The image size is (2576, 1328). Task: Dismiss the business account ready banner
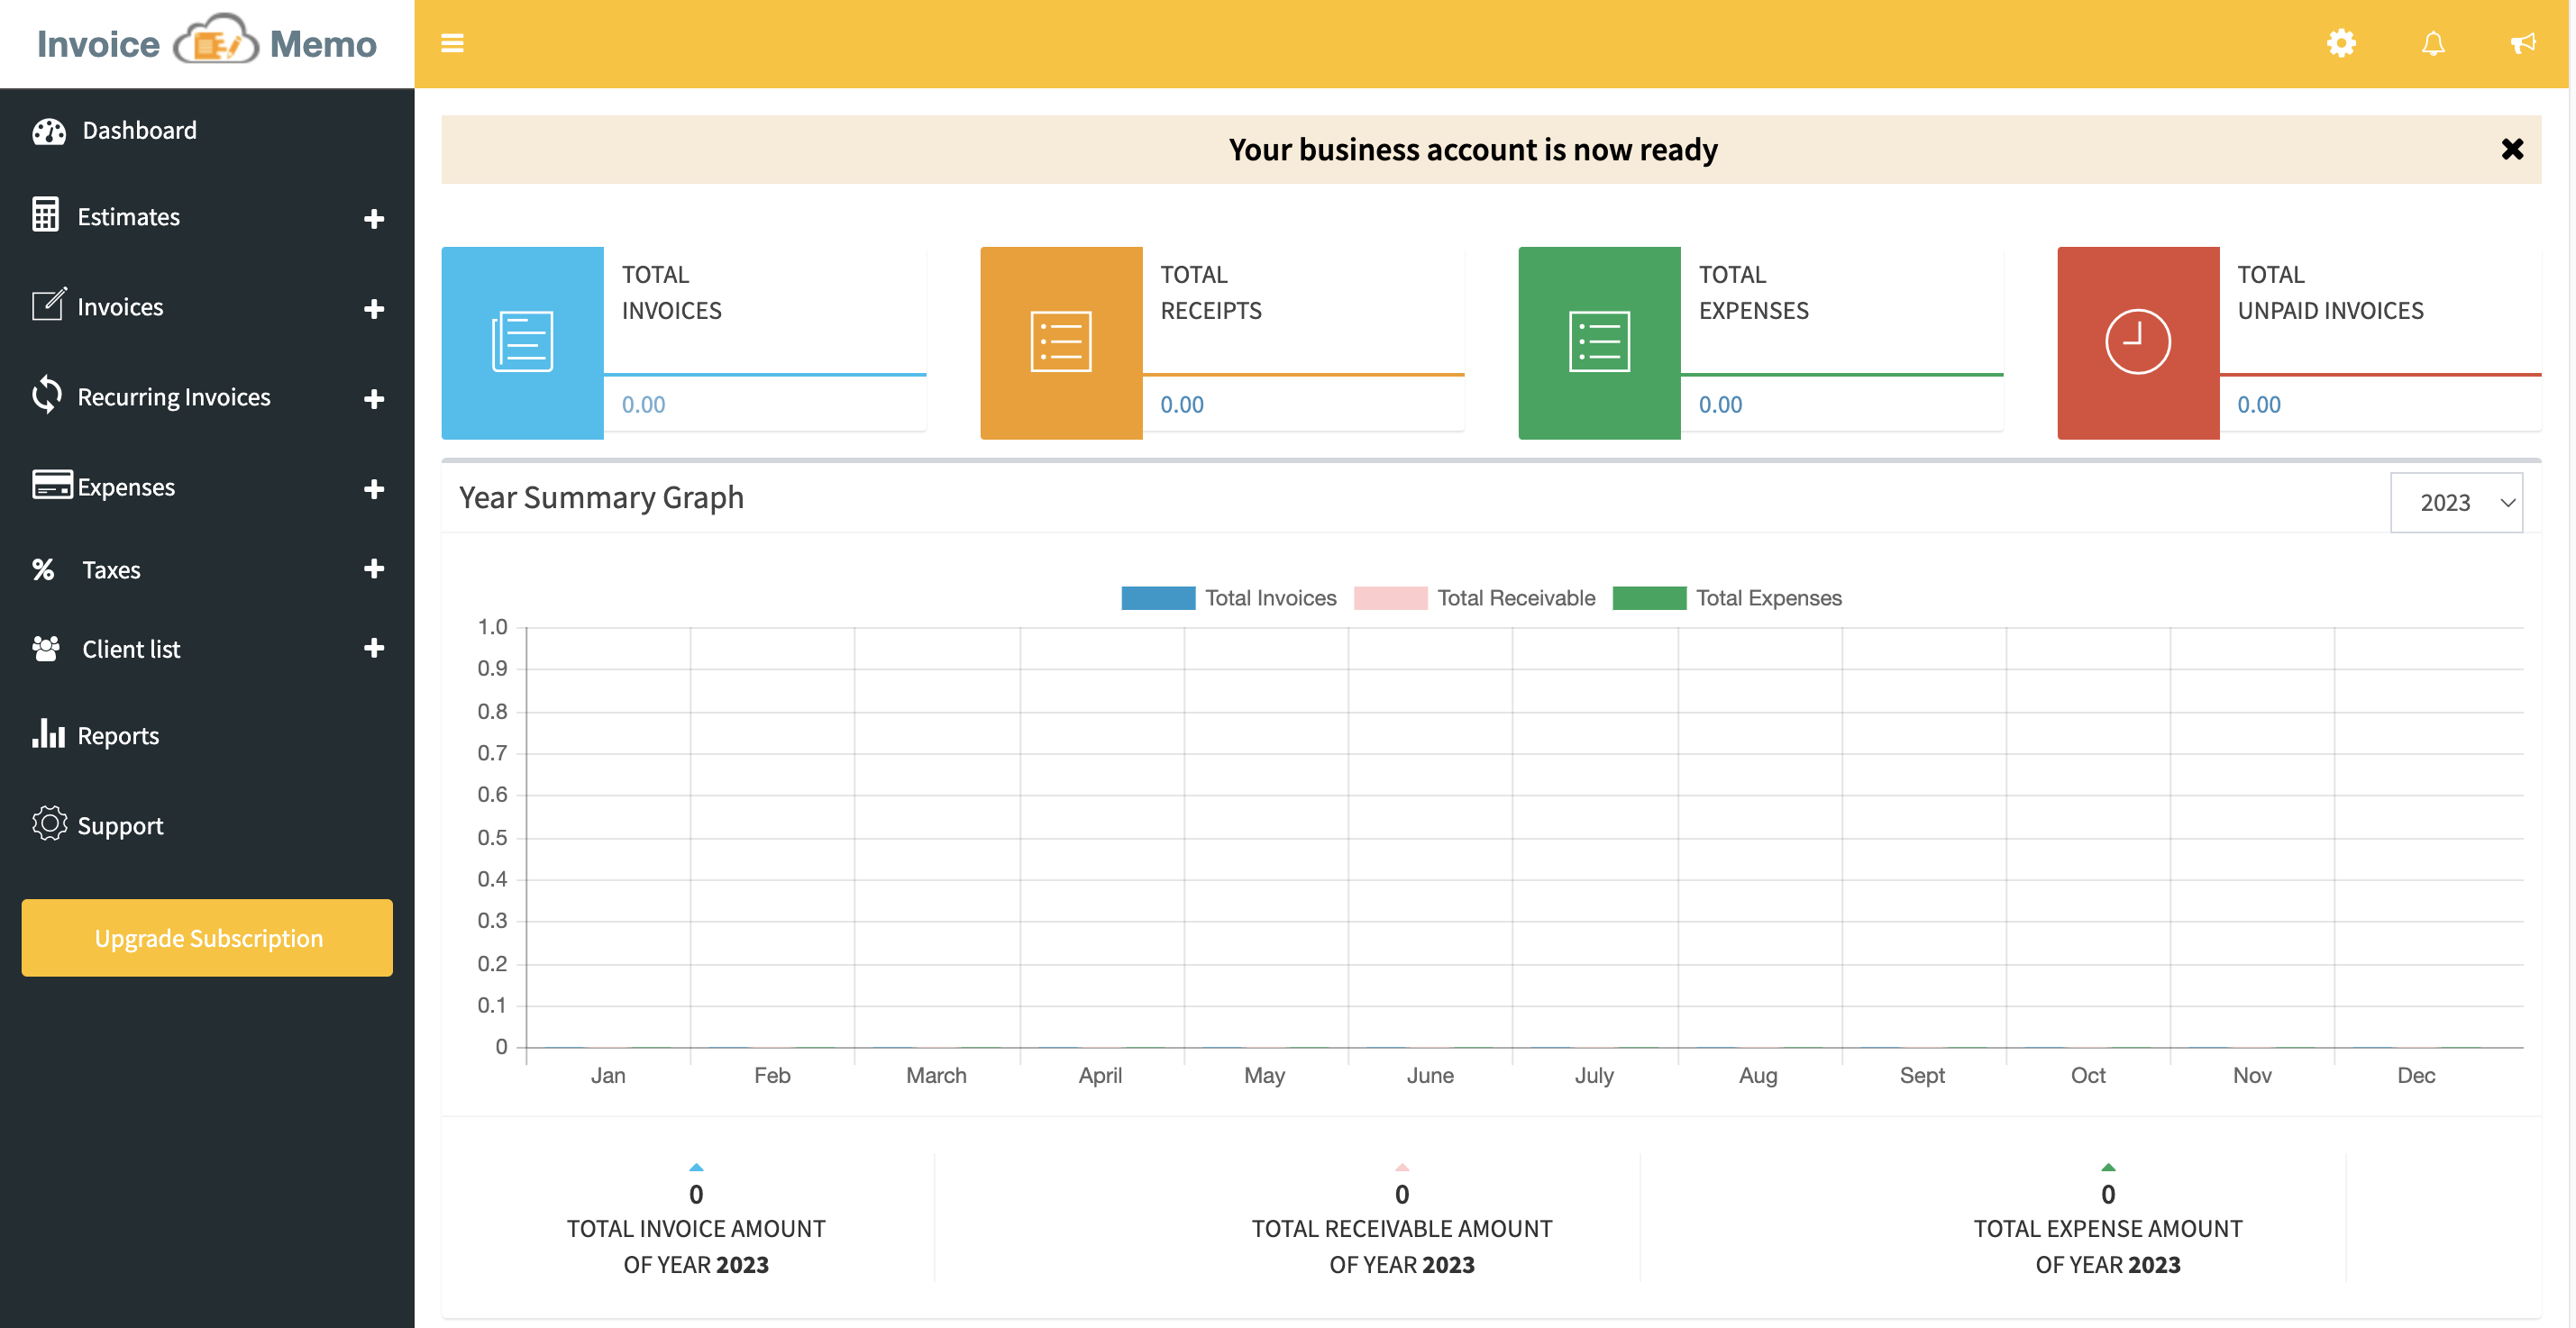pyautogui.click(x=2513, y=149)
